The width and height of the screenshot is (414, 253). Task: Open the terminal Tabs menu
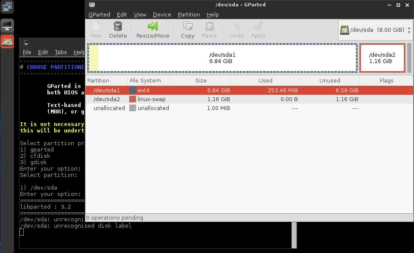coord(61,52)
